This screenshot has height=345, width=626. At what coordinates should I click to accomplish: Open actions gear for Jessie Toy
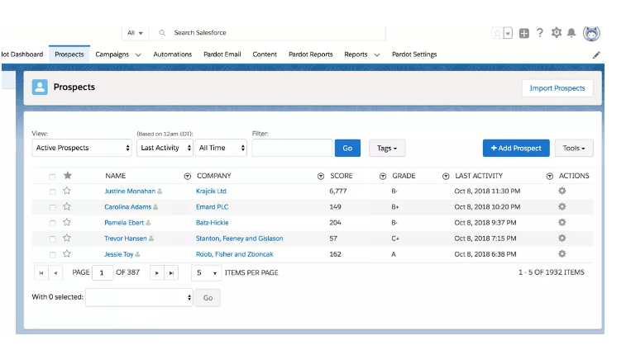coord(562,253)
